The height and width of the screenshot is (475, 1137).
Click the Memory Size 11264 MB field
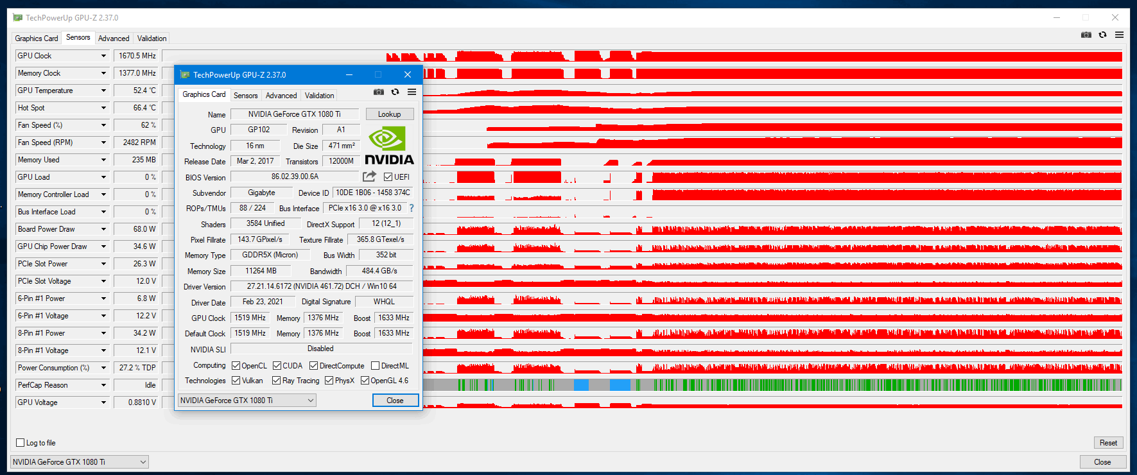[x=261, y=271]
